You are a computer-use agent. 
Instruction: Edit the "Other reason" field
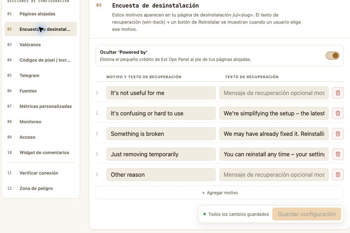161,175
